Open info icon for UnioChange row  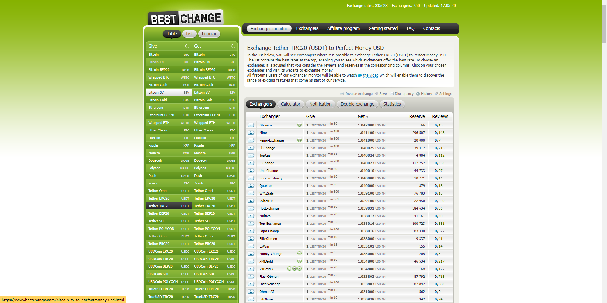coord(251,171)
